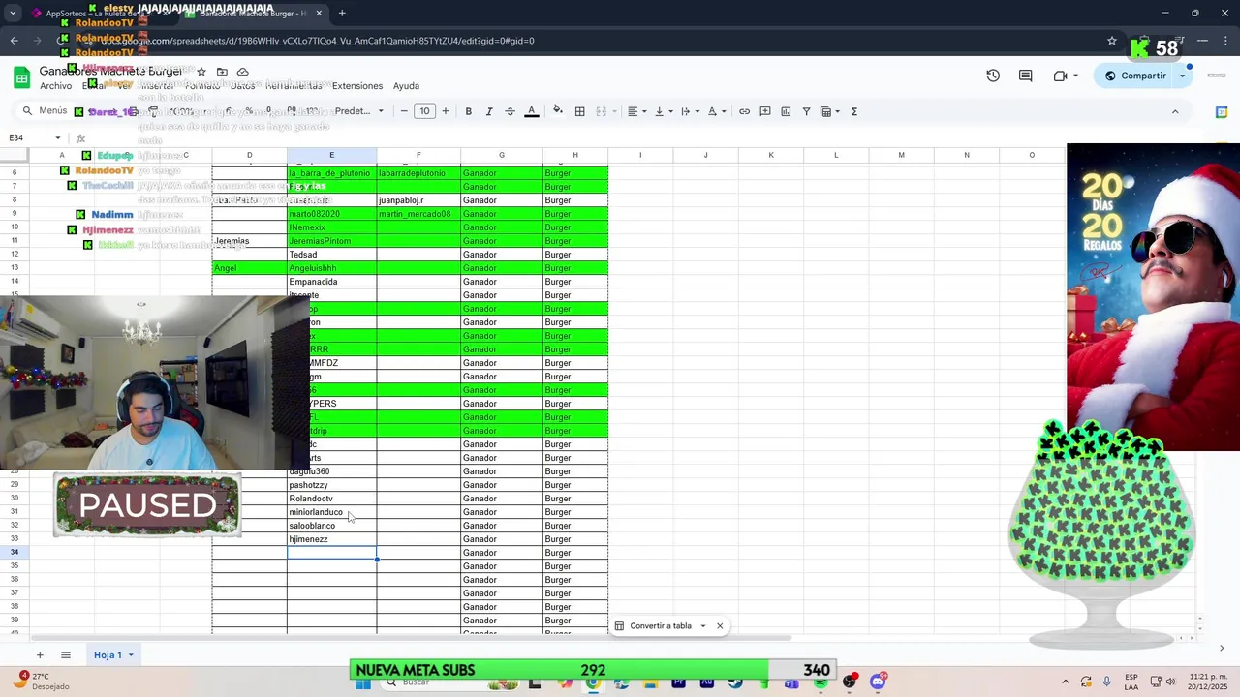Image resolution: width=1240 pixels, height=697 pixels.
Task: Check cloud save status icon
Action: (243, 72)
